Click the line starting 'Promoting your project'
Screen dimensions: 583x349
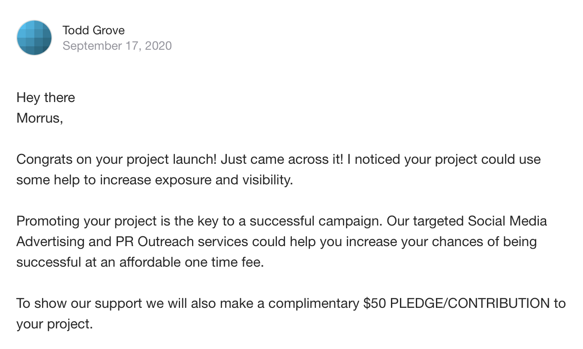282,221
